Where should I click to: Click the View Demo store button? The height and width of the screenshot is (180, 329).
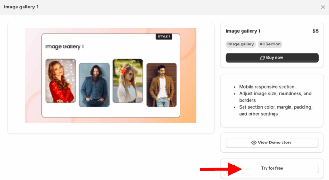(x=272, y=142)
